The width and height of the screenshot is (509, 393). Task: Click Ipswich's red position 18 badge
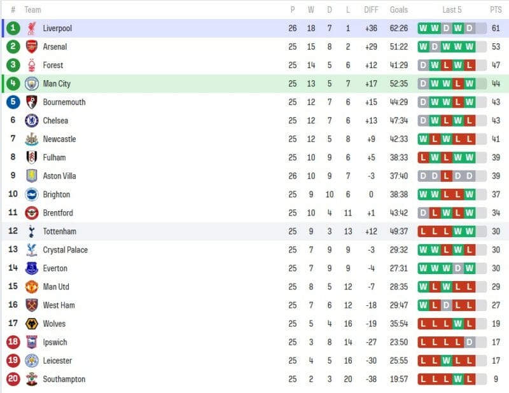[x=13, y=342]
